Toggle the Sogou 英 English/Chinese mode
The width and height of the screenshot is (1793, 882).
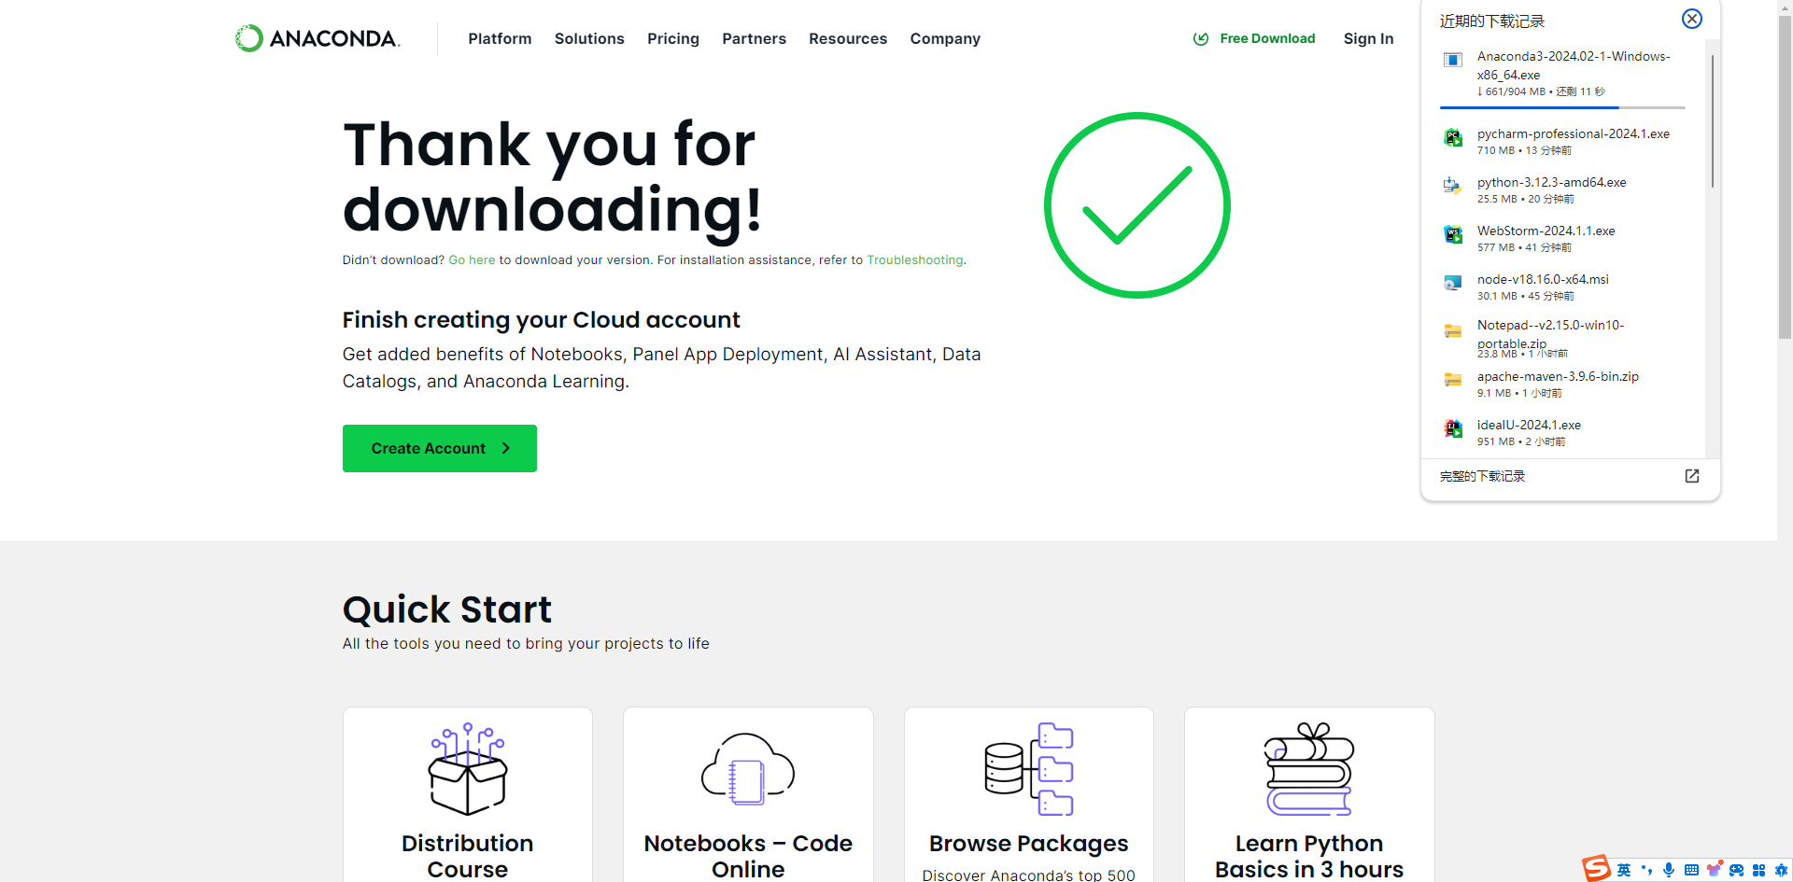(x=1624, y=870)
